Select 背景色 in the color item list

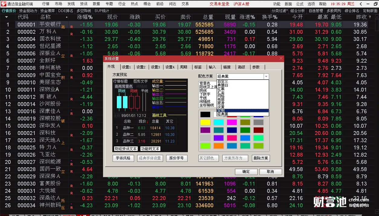205,83
